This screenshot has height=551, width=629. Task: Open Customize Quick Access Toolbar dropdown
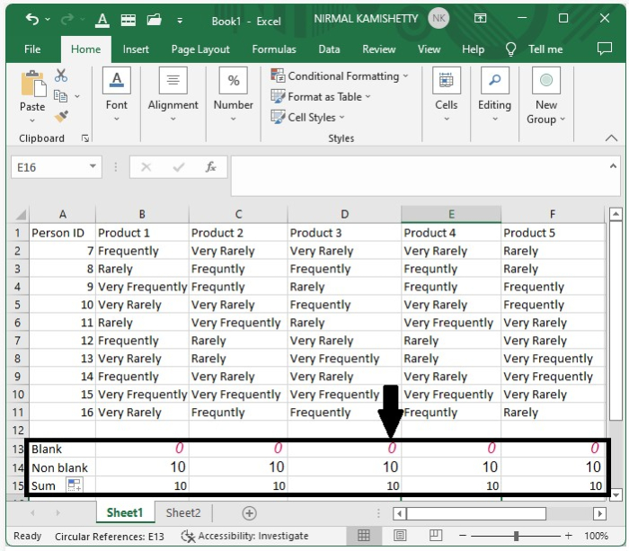click(180, 21)
